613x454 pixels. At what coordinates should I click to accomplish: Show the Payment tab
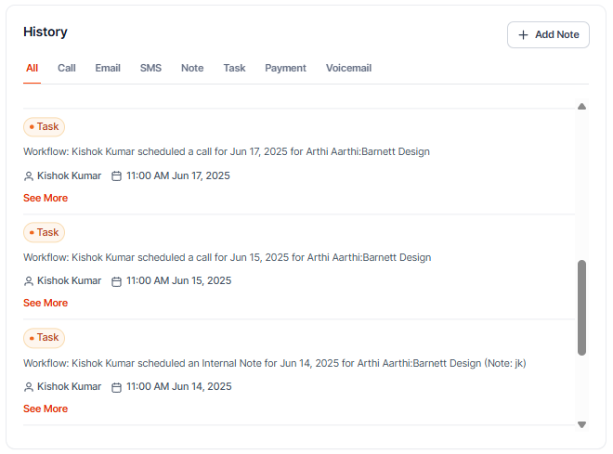click(x=285, y=68)
